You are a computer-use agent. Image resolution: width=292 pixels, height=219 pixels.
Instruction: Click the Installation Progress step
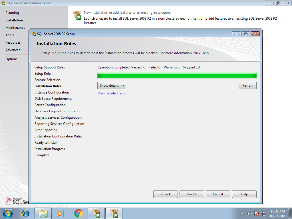pyautogui.click(x=50, y=149)
